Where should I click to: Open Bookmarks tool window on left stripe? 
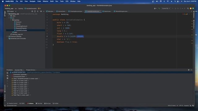point(5,88)
